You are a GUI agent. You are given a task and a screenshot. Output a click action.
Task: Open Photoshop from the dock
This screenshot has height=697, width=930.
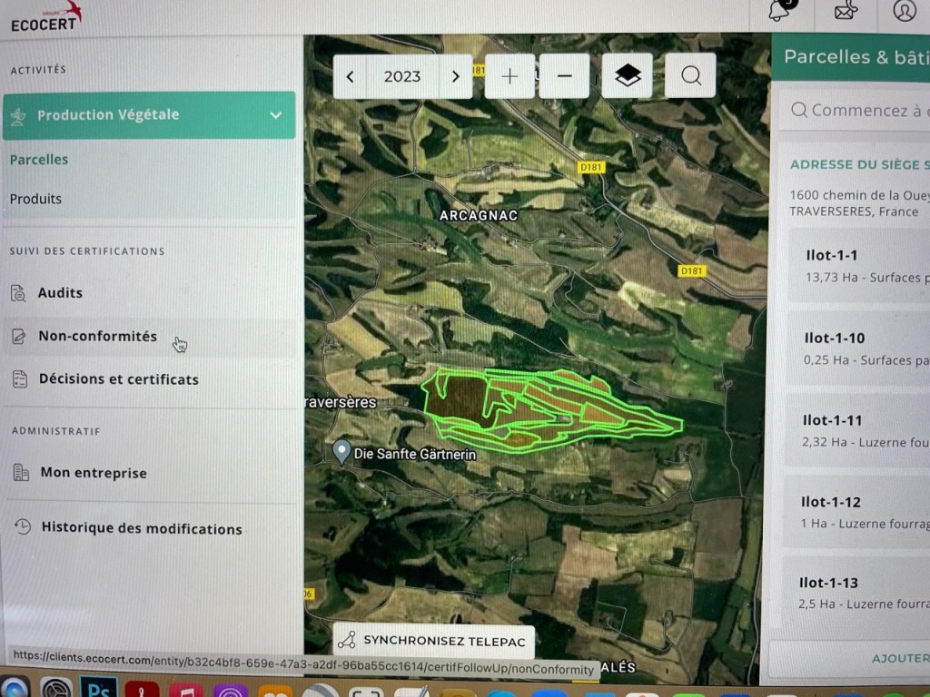pos(98,687)
